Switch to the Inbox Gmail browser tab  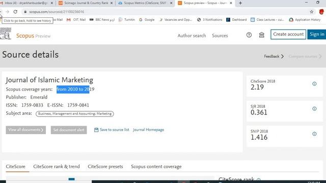click(26, 3)
